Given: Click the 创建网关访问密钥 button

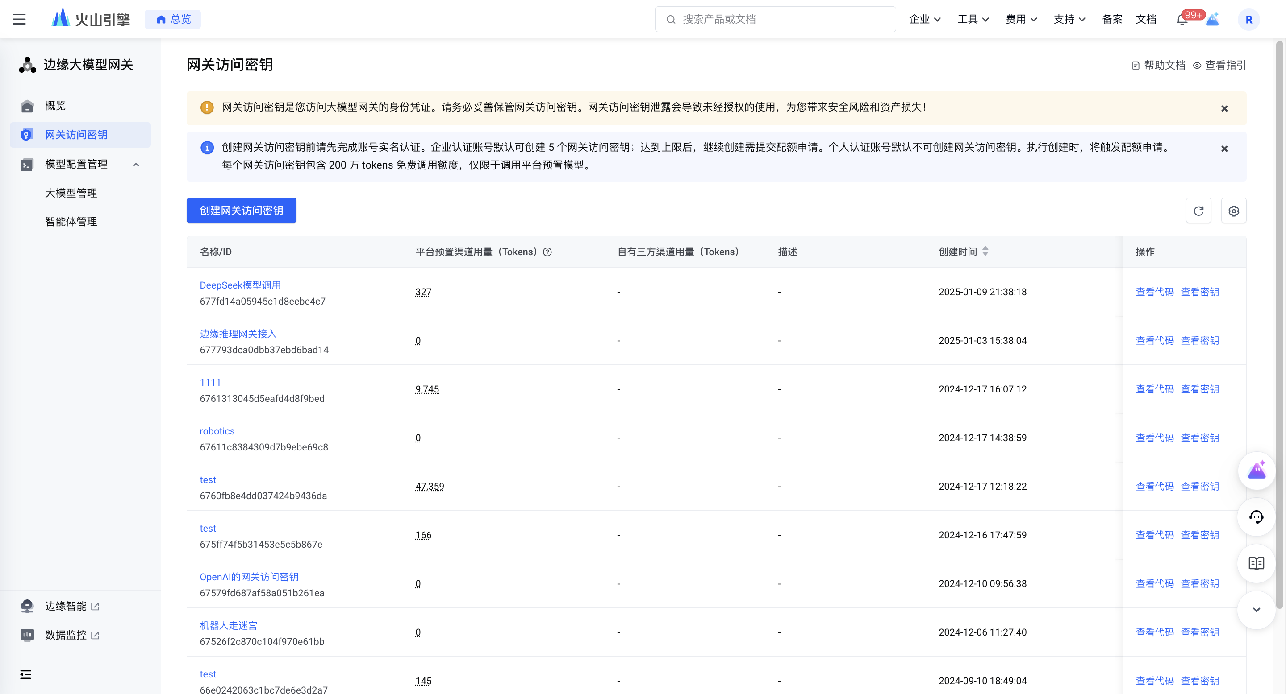Looking at the screenshot, I should [241, 211].
